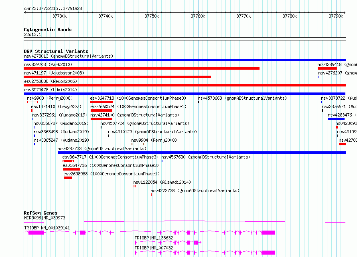This screenshot has width=357, height=257.
Task: Click the esv3647716 1000Genomes Phase3 label
Action: pos(111,165)
